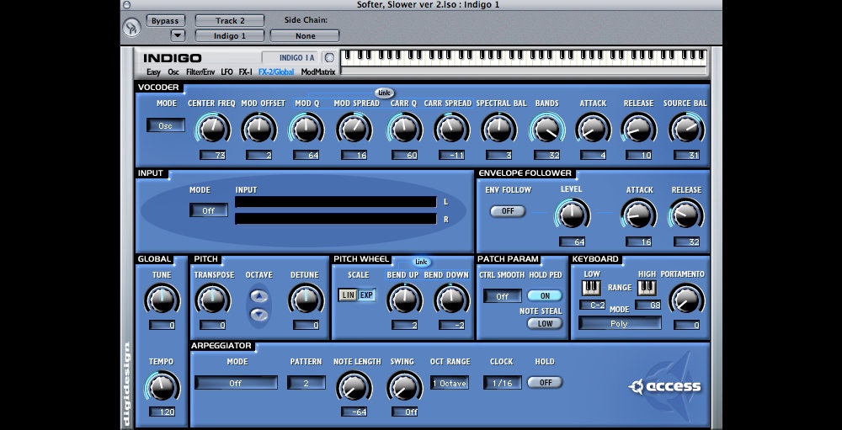Click the vocoder Link button
This screenshot has height=430, width=842.
tap(384, 93)
